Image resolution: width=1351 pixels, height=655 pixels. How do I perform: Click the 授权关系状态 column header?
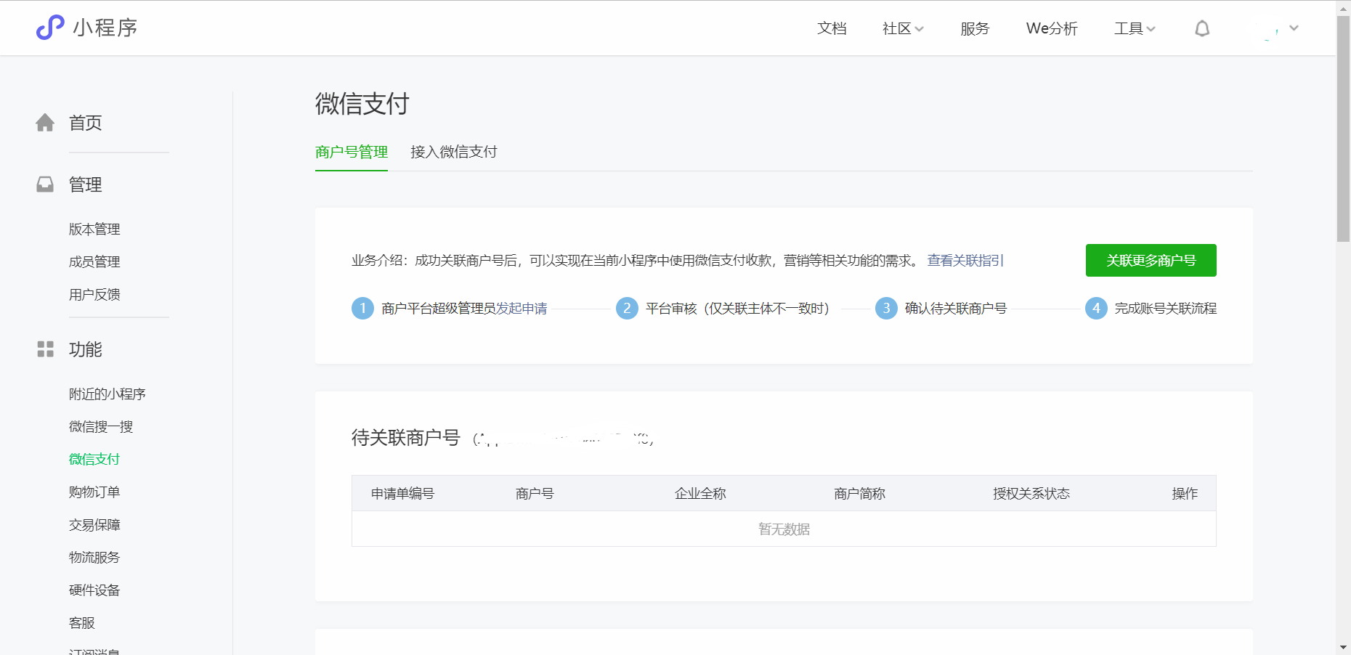coord(1031,494)
